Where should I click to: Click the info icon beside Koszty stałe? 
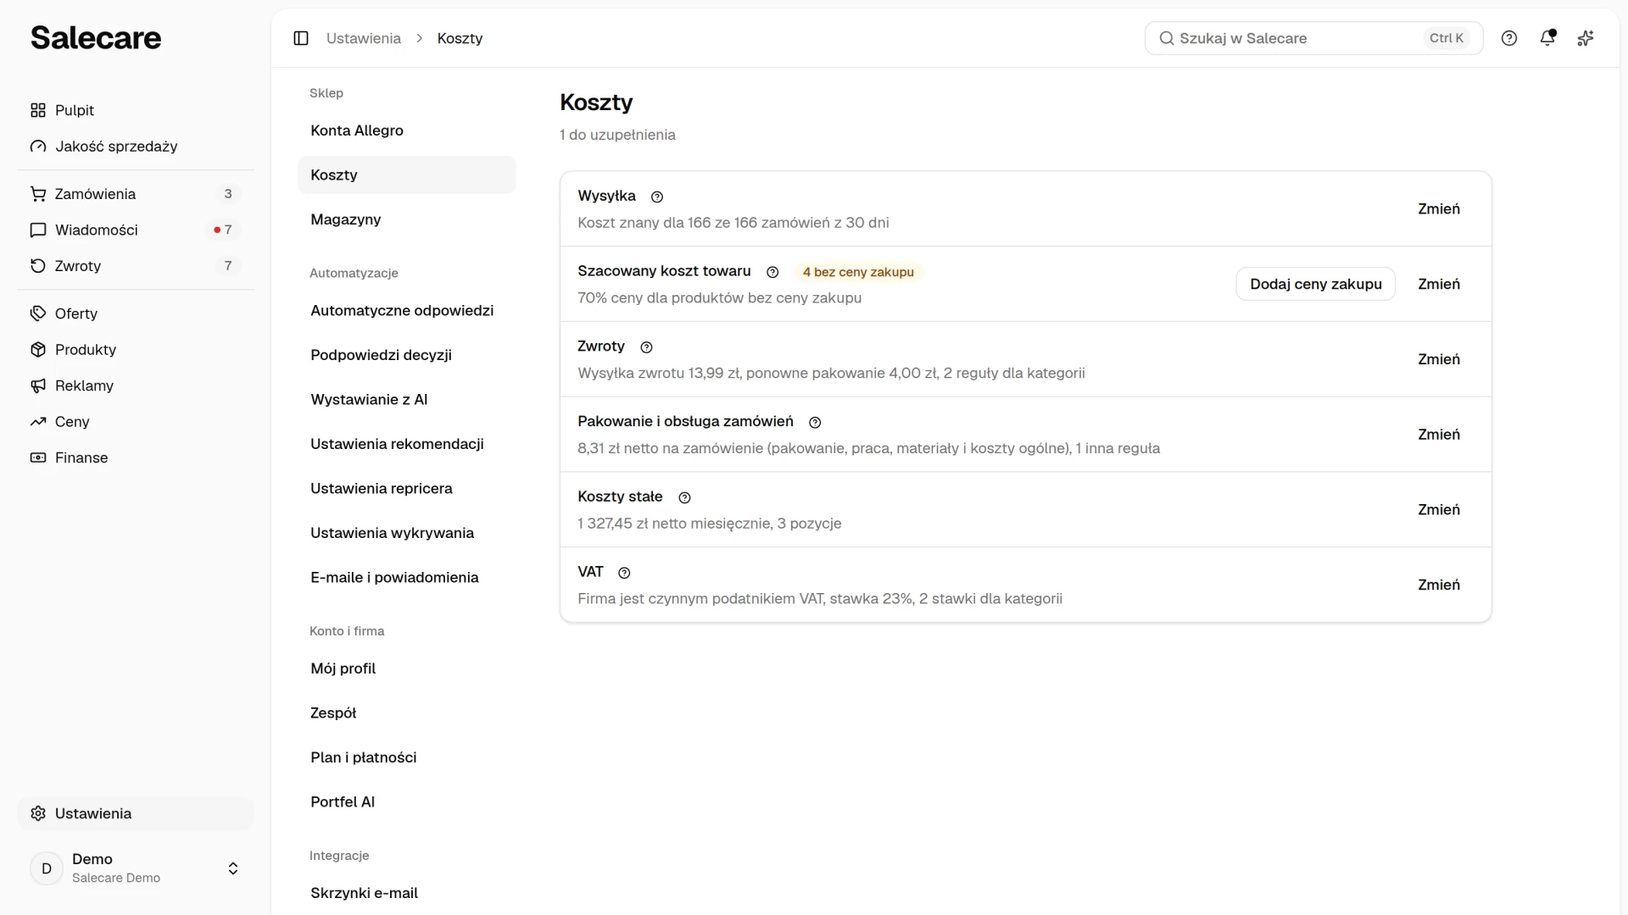coord(685,497)
